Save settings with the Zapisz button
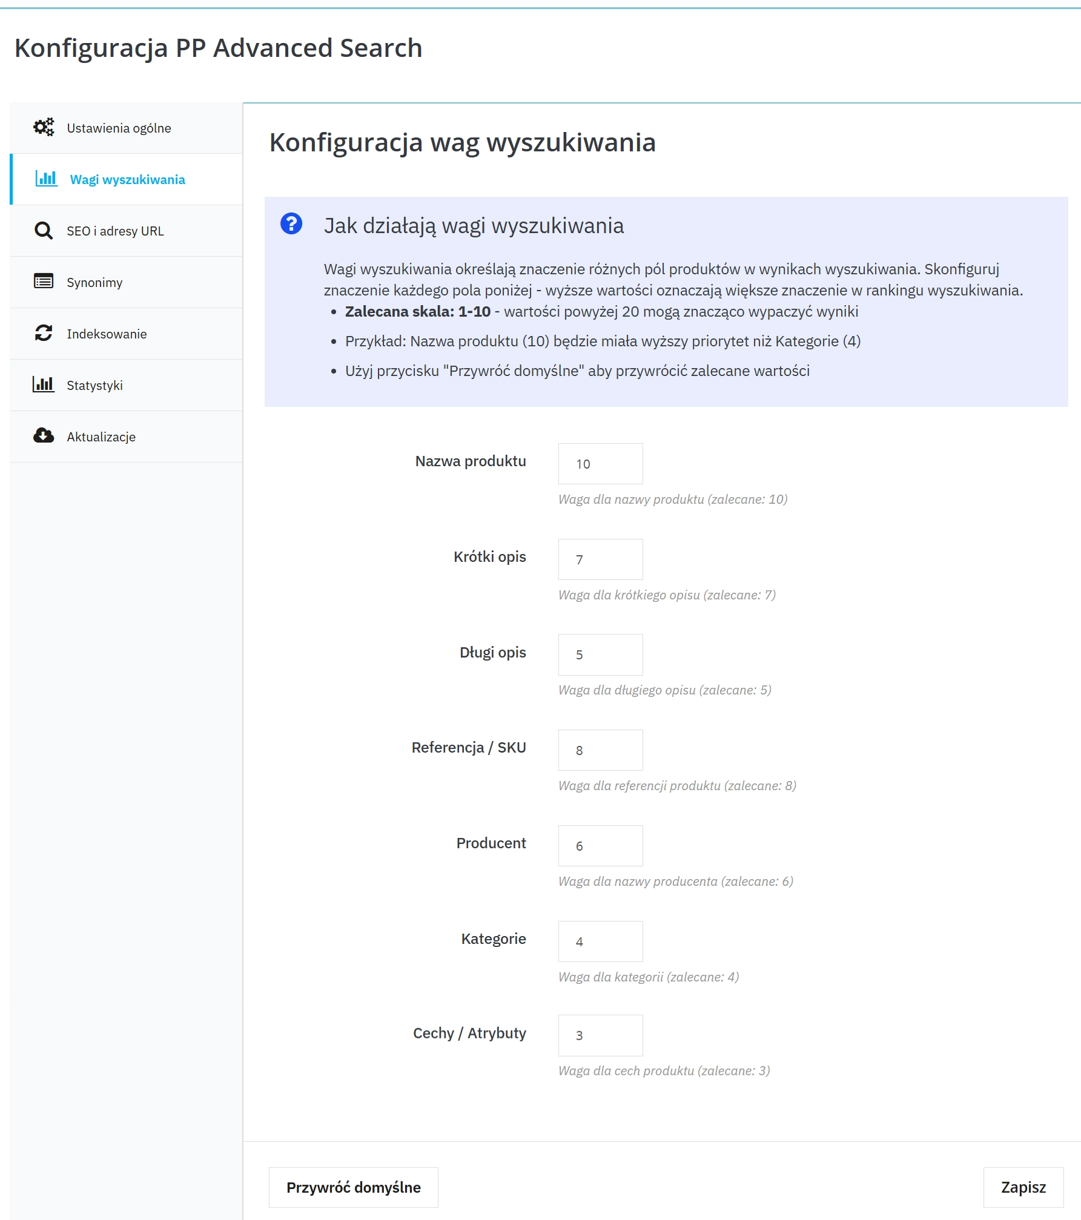1081x1220 pixels. tap(1023, 1187)
